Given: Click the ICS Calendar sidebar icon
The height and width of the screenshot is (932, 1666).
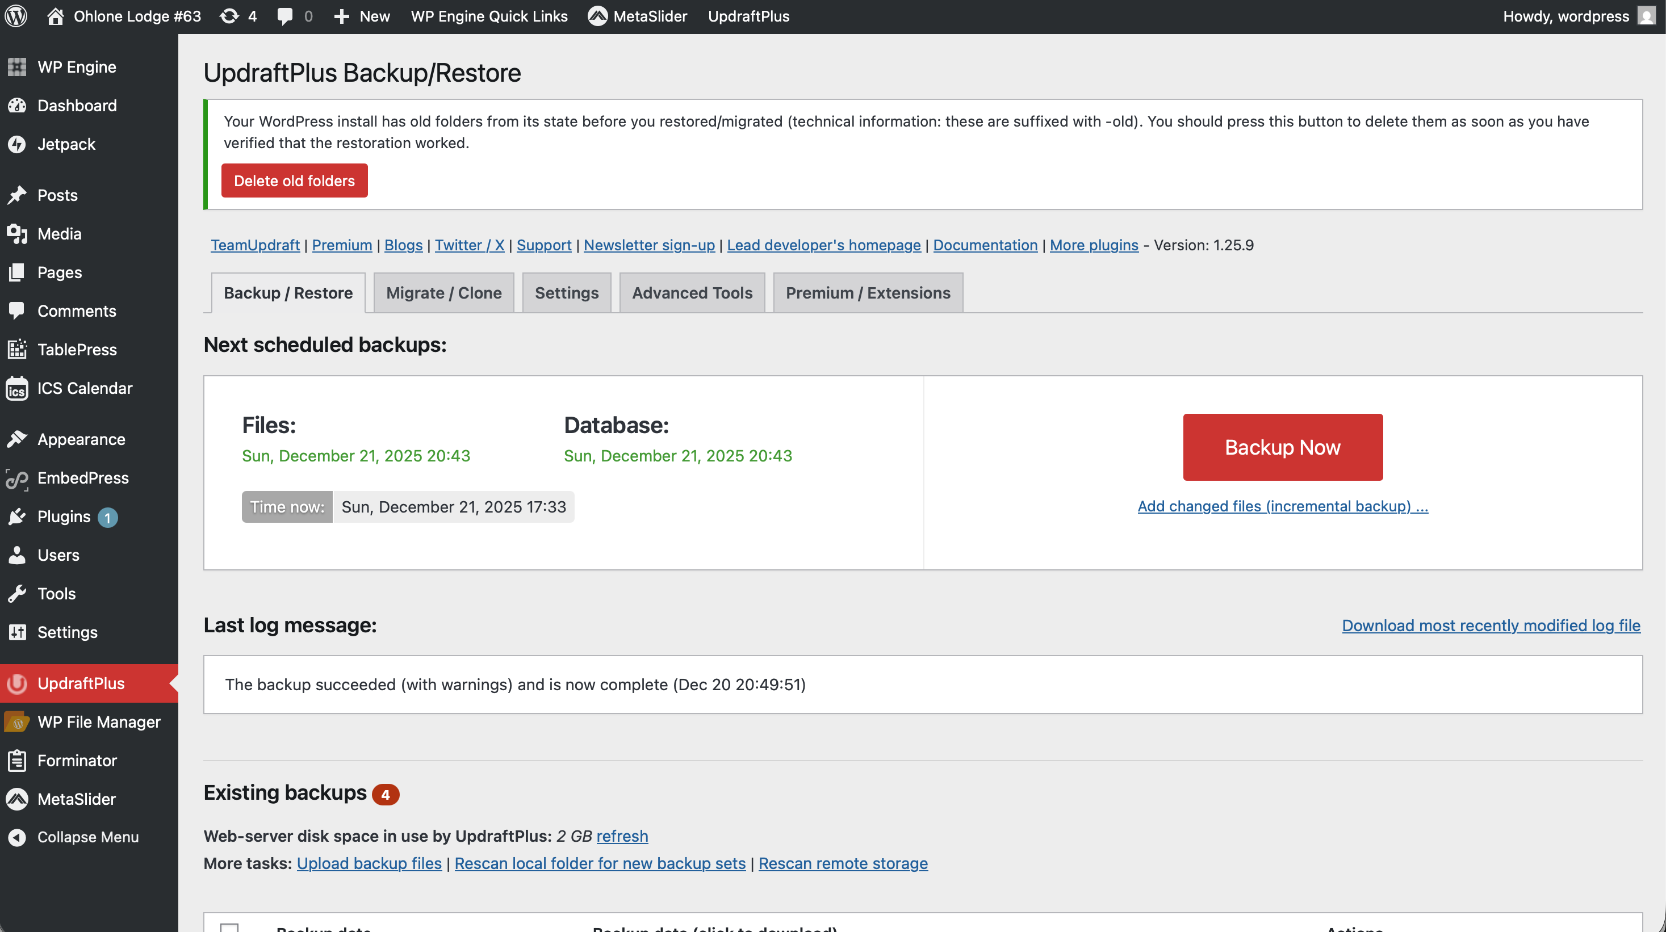Looking at the screenshot, I should pos(18,388).
